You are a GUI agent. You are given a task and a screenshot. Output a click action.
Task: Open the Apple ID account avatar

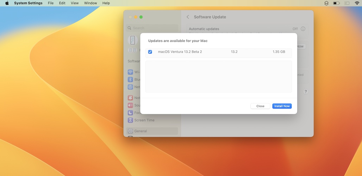coord(132,40)
